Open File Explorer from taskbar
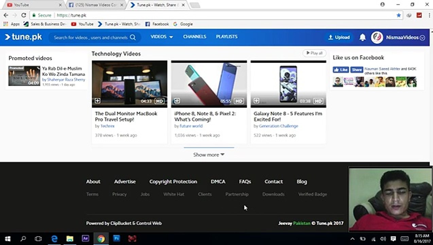The height and width of the screenshot is (245, 433). pyautogui.click(x=70, y=239)
